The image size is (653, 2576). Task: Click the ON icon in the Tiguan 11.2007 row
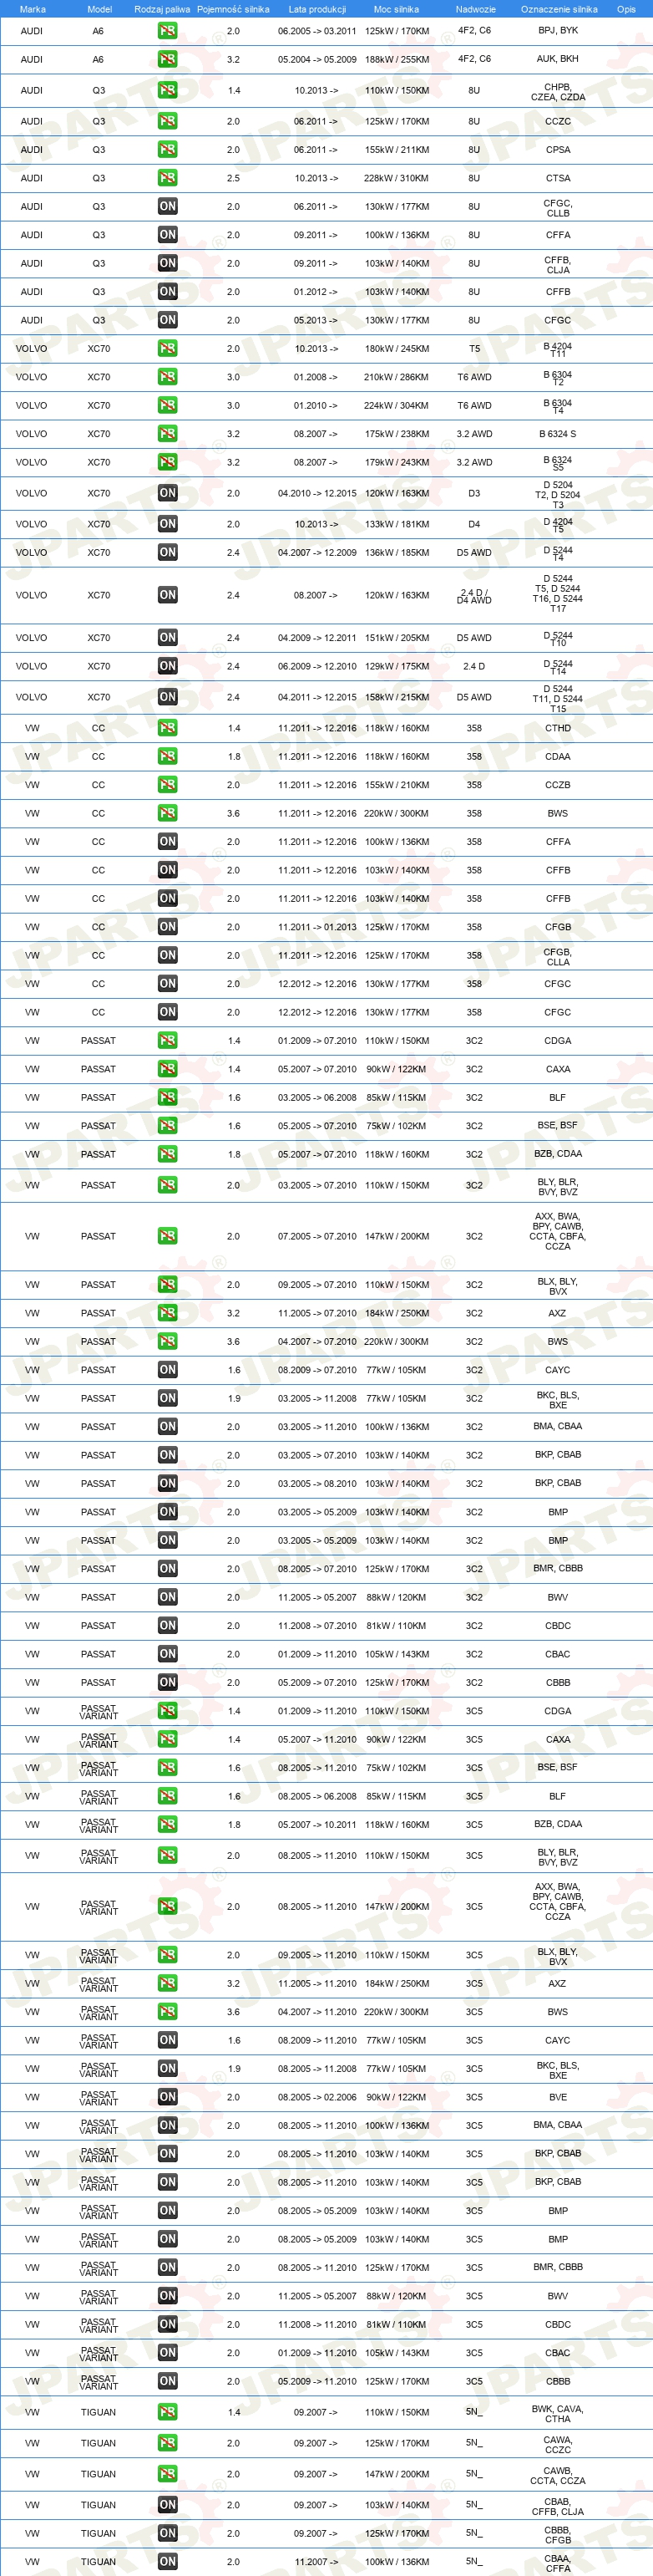click(x=168, y=2561)
